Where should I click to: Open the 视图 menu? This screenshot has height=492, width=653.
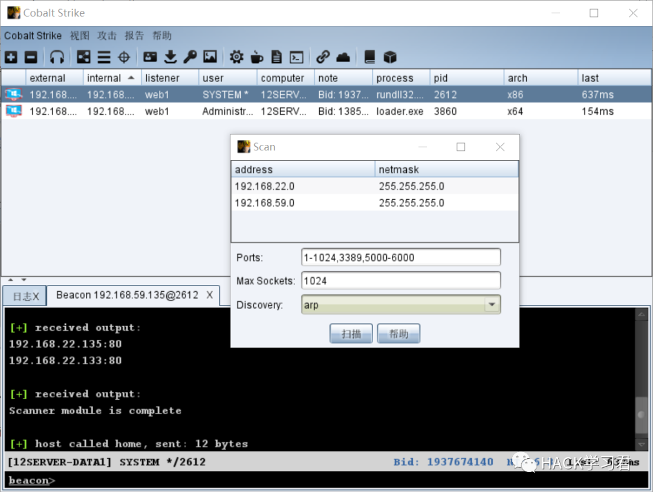pyautogui.click(x=80, y=36)
